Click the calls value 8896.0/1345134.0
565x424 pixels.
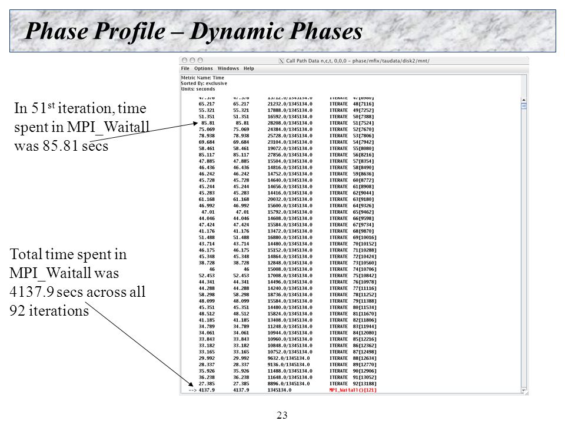click(288, 383)
